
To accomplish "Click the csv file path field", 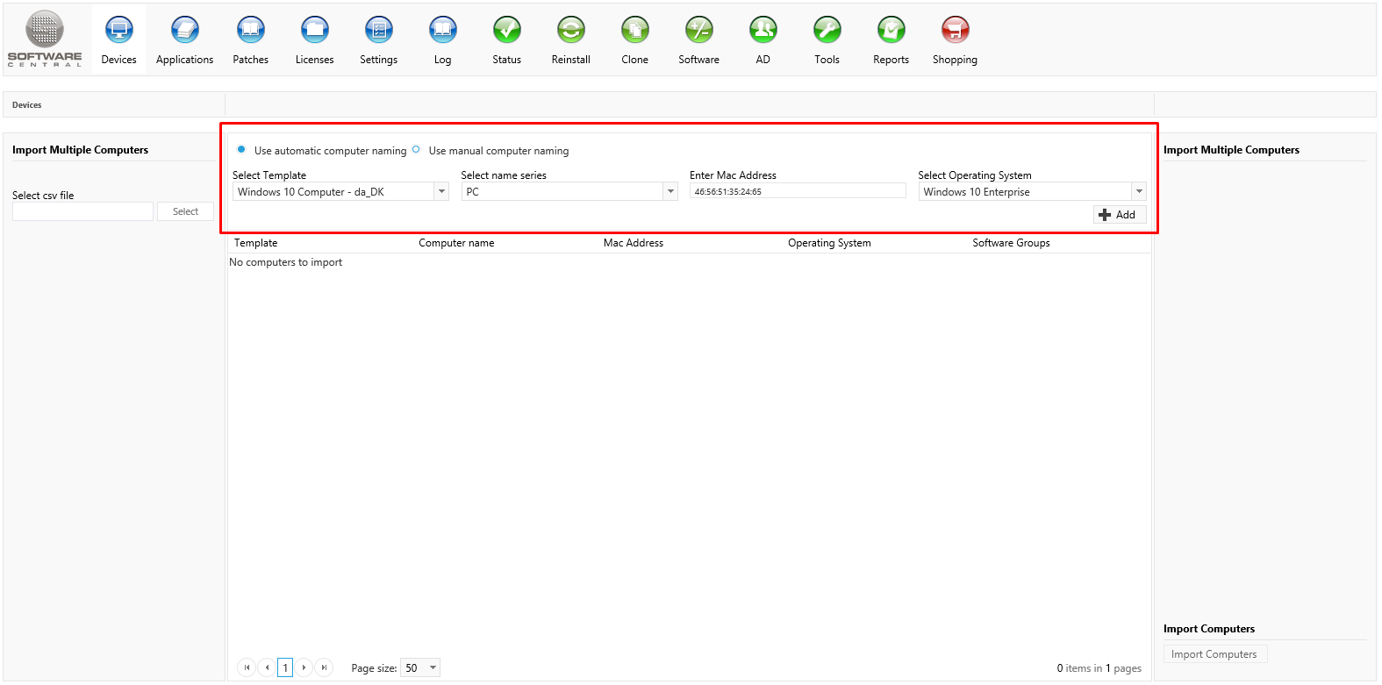I will [x=82, y=211].
